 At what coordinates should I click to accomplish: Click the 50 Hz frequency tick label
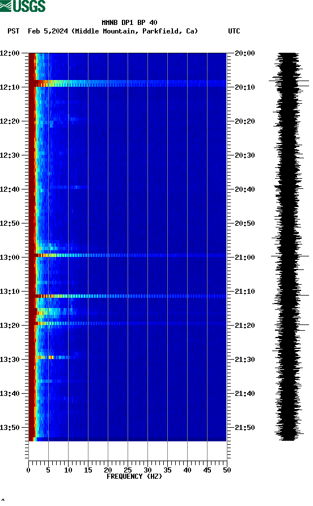(x=227, y=470)
